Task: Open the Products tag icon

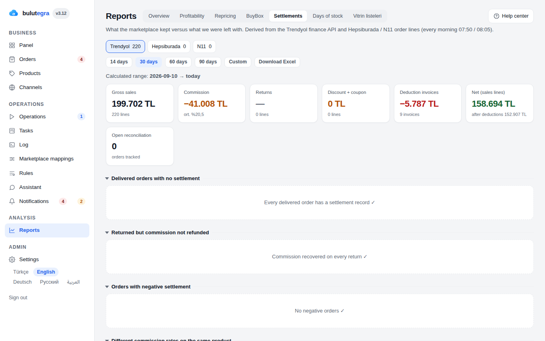Action: (x=12, y=73)
